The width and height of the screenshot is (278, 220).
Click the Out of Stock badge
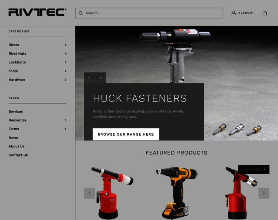[254, 169]
